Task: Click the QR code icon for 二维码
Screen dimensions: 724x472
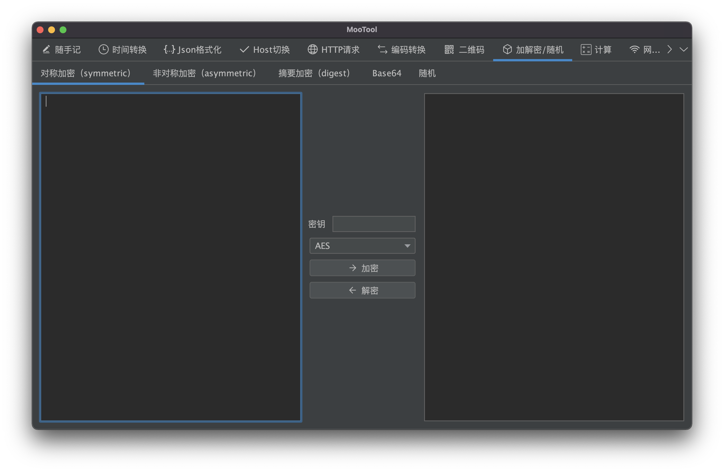Action: (x=449, y=49)
